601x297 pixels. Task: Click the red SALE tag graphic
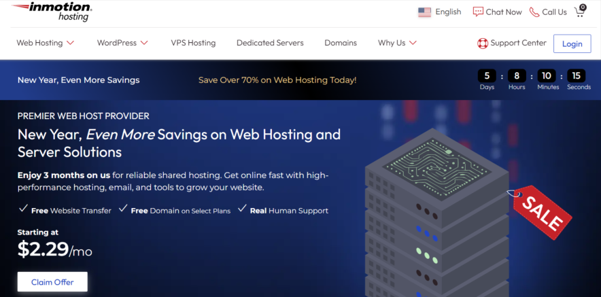540,211
